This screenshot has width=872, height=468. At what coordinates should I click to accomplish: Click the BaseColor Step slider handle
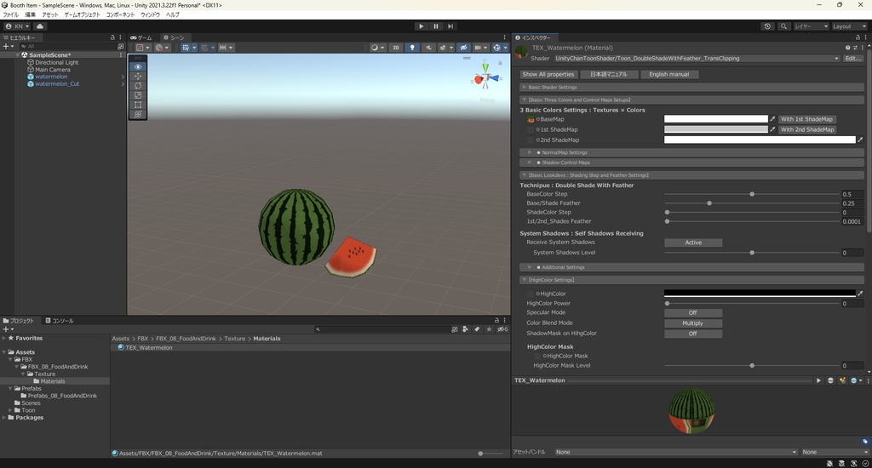[x=752, y=195]
